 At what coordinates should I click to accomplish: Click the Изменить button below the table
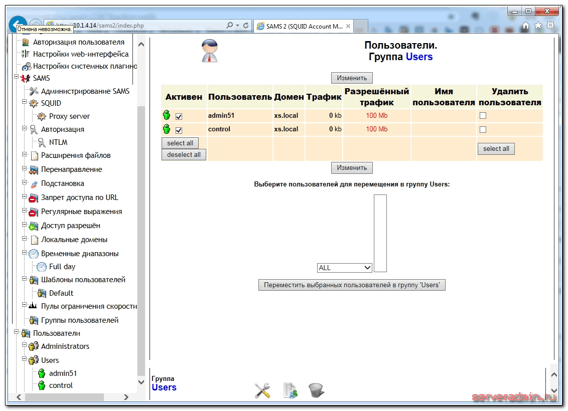352,167
